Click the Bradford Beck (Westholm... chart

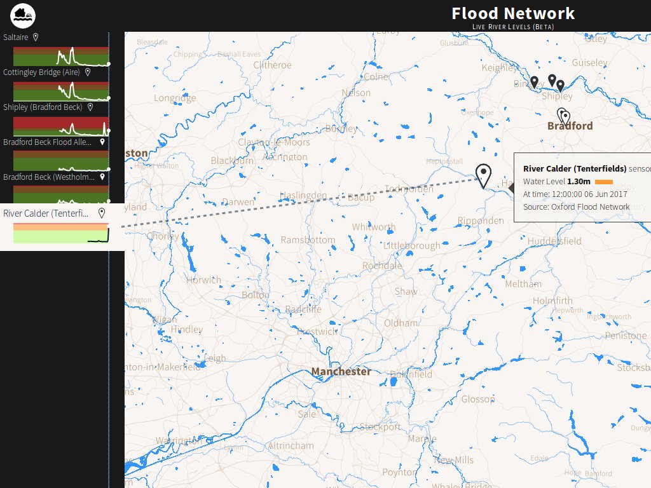tap(61, 194)
